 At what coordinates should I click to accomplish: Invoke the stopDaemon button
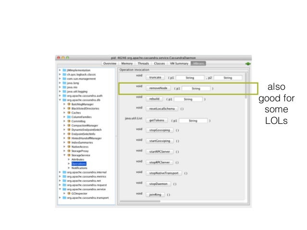pos(158,184)
